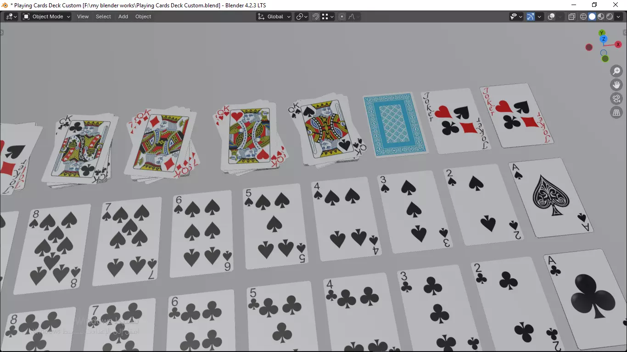627x352 pixels.
Task: Open the transform pivot point dropdown
Action: coord(302,16)
